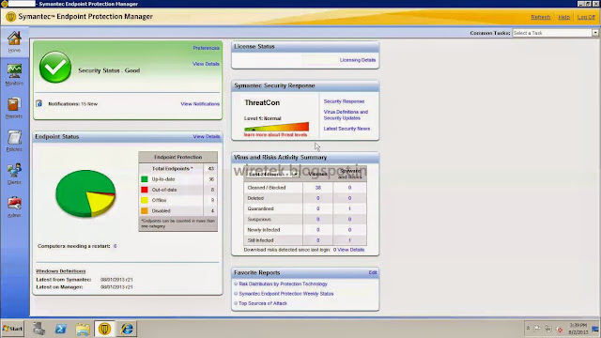The image size is (601, 338).
Task: Click Refresh in the header
Action: pyautogui.click(x=541, y=17)
